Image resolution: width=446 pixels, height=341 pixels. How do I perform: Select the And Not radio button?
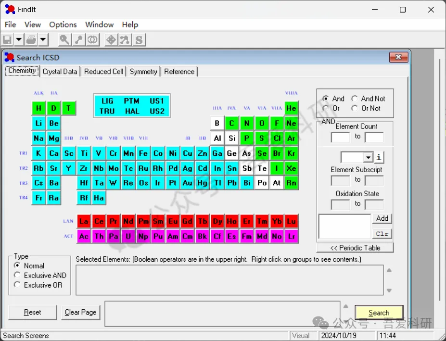[x=355, y=99]
